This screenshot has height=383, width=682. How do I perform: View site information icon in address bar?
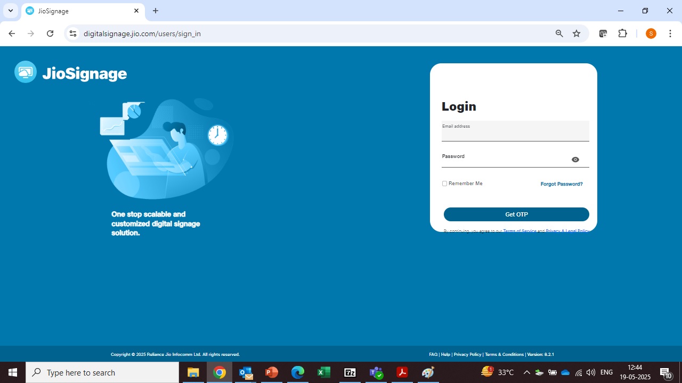tap(73, 34)
